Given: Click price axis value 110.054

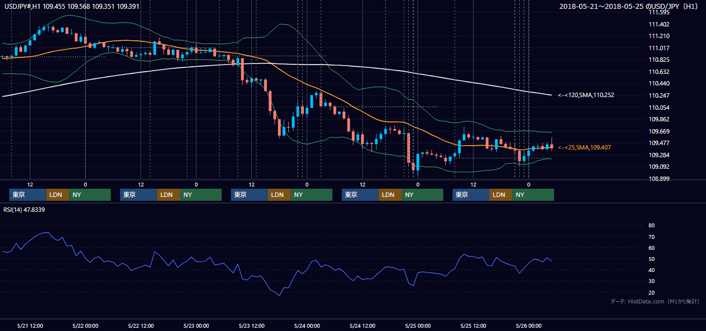Looking at the screenshot, I should coord(659,108).
